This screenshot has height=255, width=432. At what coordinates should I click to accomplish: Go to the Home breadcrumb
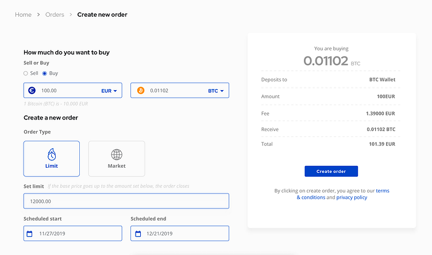click(23, 14)
